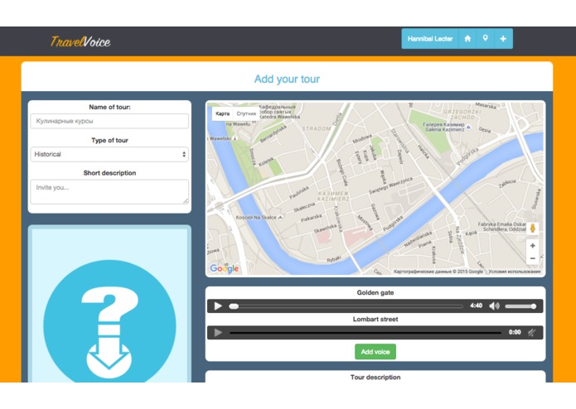Open the map pin locations icon
Image resolution: width=576 pixels, height=409 pixels.
coord(486,39)
